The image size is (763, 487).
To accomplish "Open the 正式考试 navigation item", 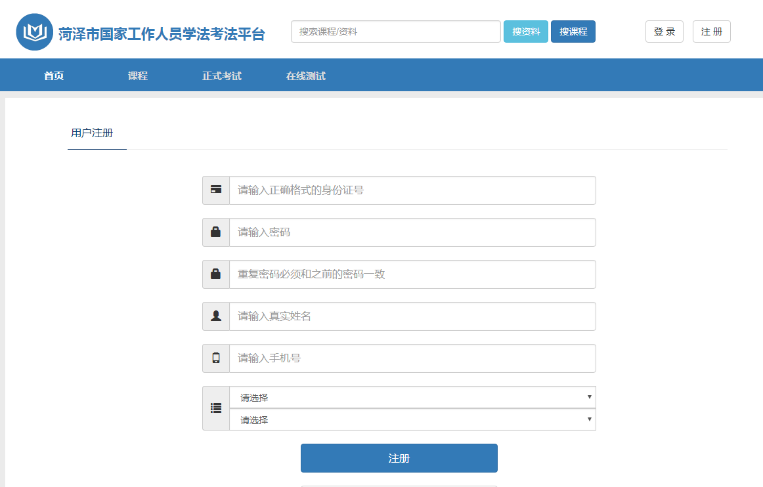I will [222, 76].
